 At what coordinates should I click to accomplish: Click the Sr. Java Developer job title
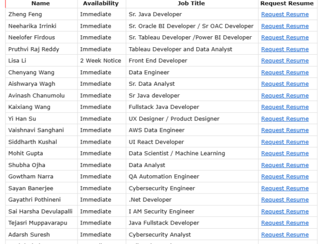click(155, 14)
